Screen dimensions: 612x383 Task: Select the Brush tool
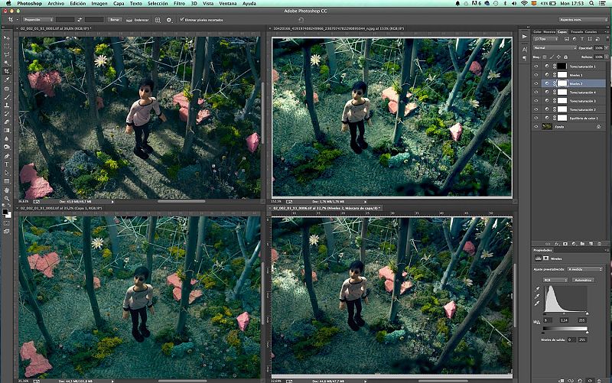7,97
